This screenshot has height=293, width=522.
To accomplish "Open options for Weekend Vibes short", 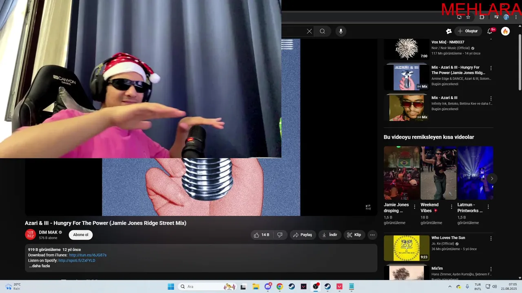I will click(x=451, y=207).
